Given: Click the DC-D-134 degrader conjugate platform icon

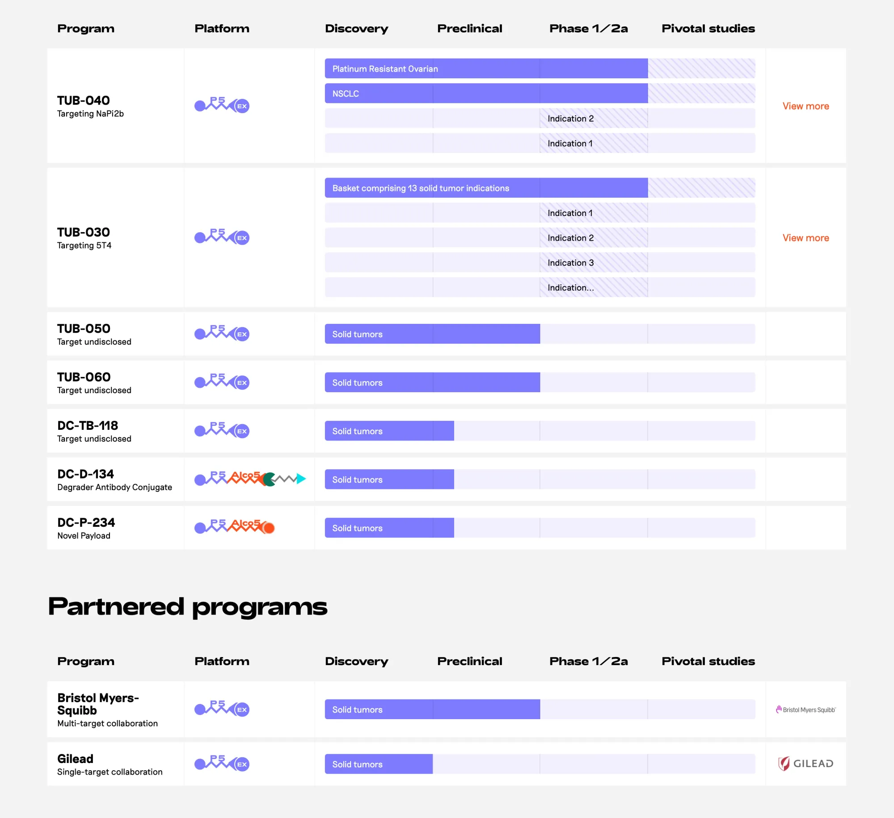Looking at the screenshot, I should (x=249, y=479).
